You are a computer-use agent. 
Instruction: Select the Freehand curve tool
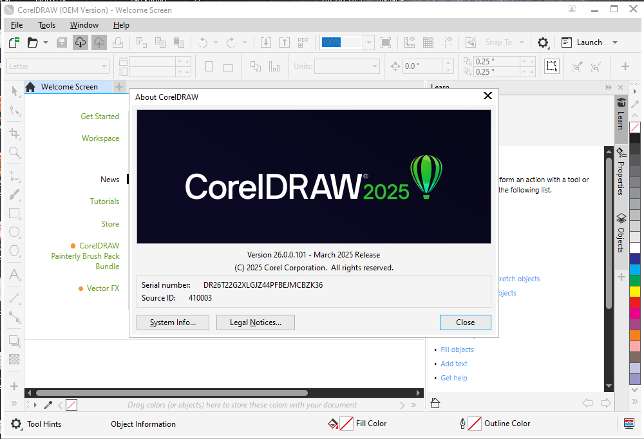14,176
